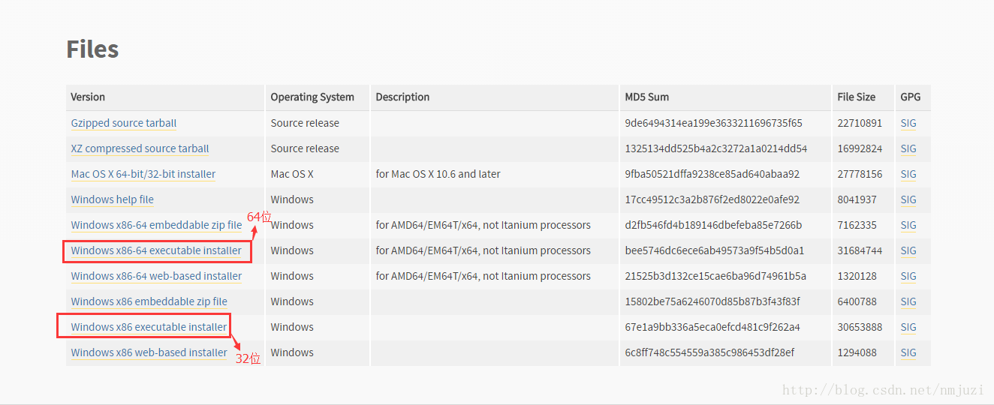The width and height of the screenshot is (994, 405).
Task: Click SIG for x86-64 web-based installer
Action: (908, 276)
